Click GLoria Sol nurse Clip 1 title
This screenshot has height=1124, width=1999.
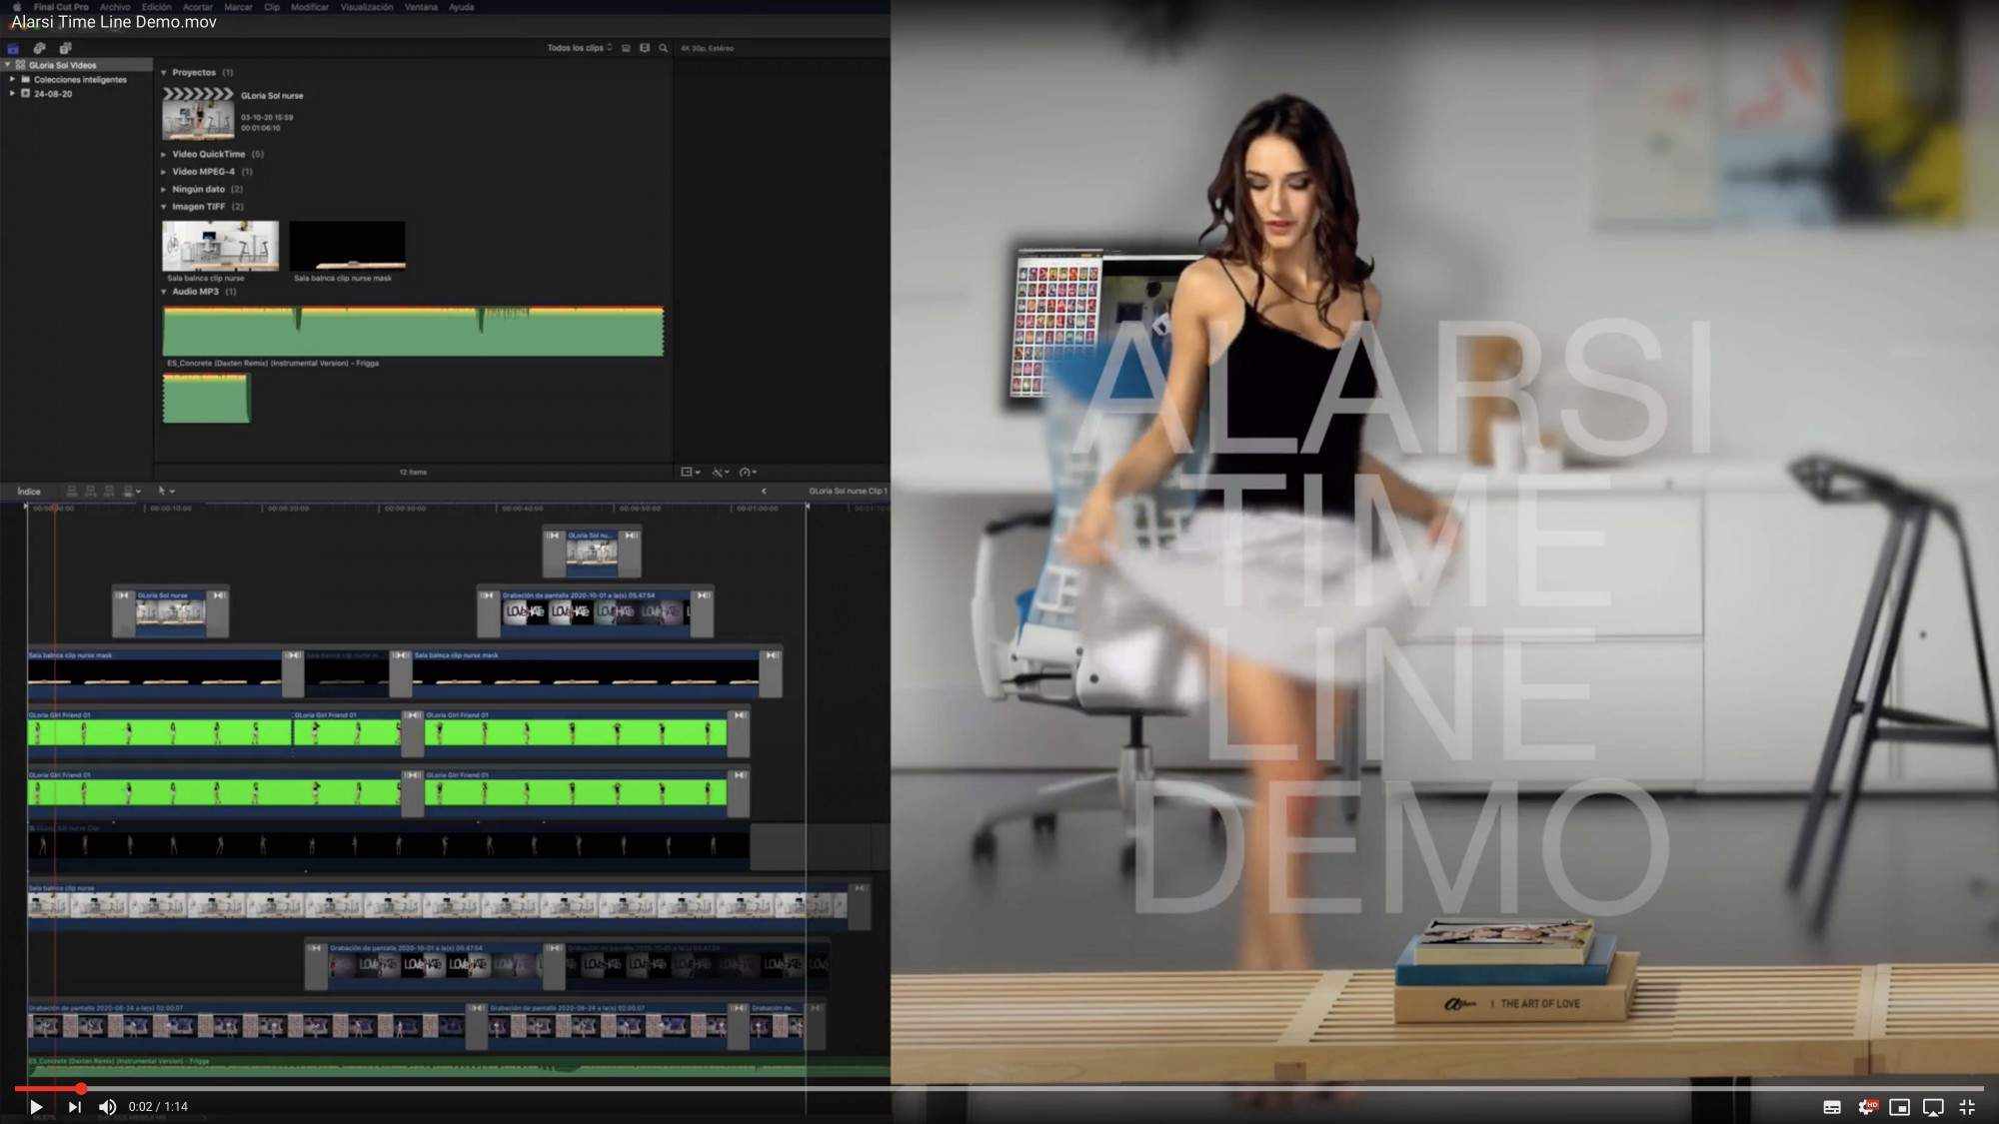(x=848, y=492)
